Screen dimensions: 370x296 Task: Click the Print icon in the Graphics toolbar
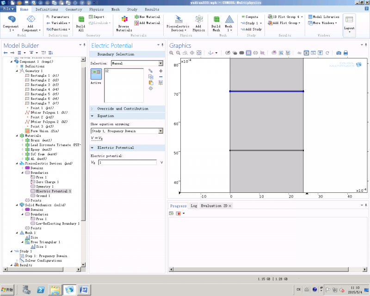[345, 53]
